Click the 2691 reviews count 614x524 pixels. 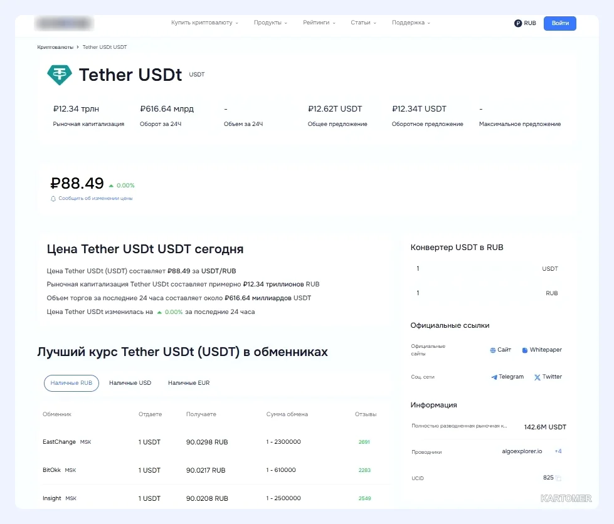click(x=364, y=442)
